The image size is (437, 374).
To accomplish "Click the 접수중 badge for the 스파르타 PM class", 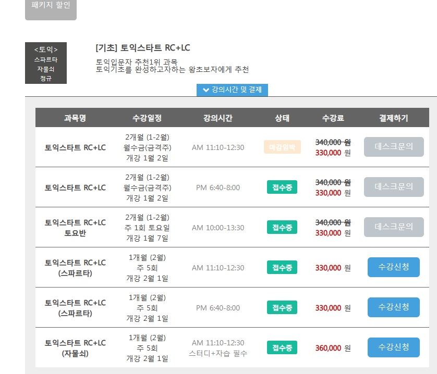I will (282, 308).
